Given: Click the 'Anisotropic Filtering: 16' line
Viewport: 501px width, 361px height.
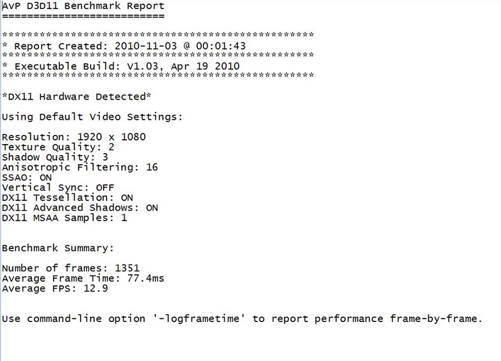Looking at the screenshot, I should point(80,168).
